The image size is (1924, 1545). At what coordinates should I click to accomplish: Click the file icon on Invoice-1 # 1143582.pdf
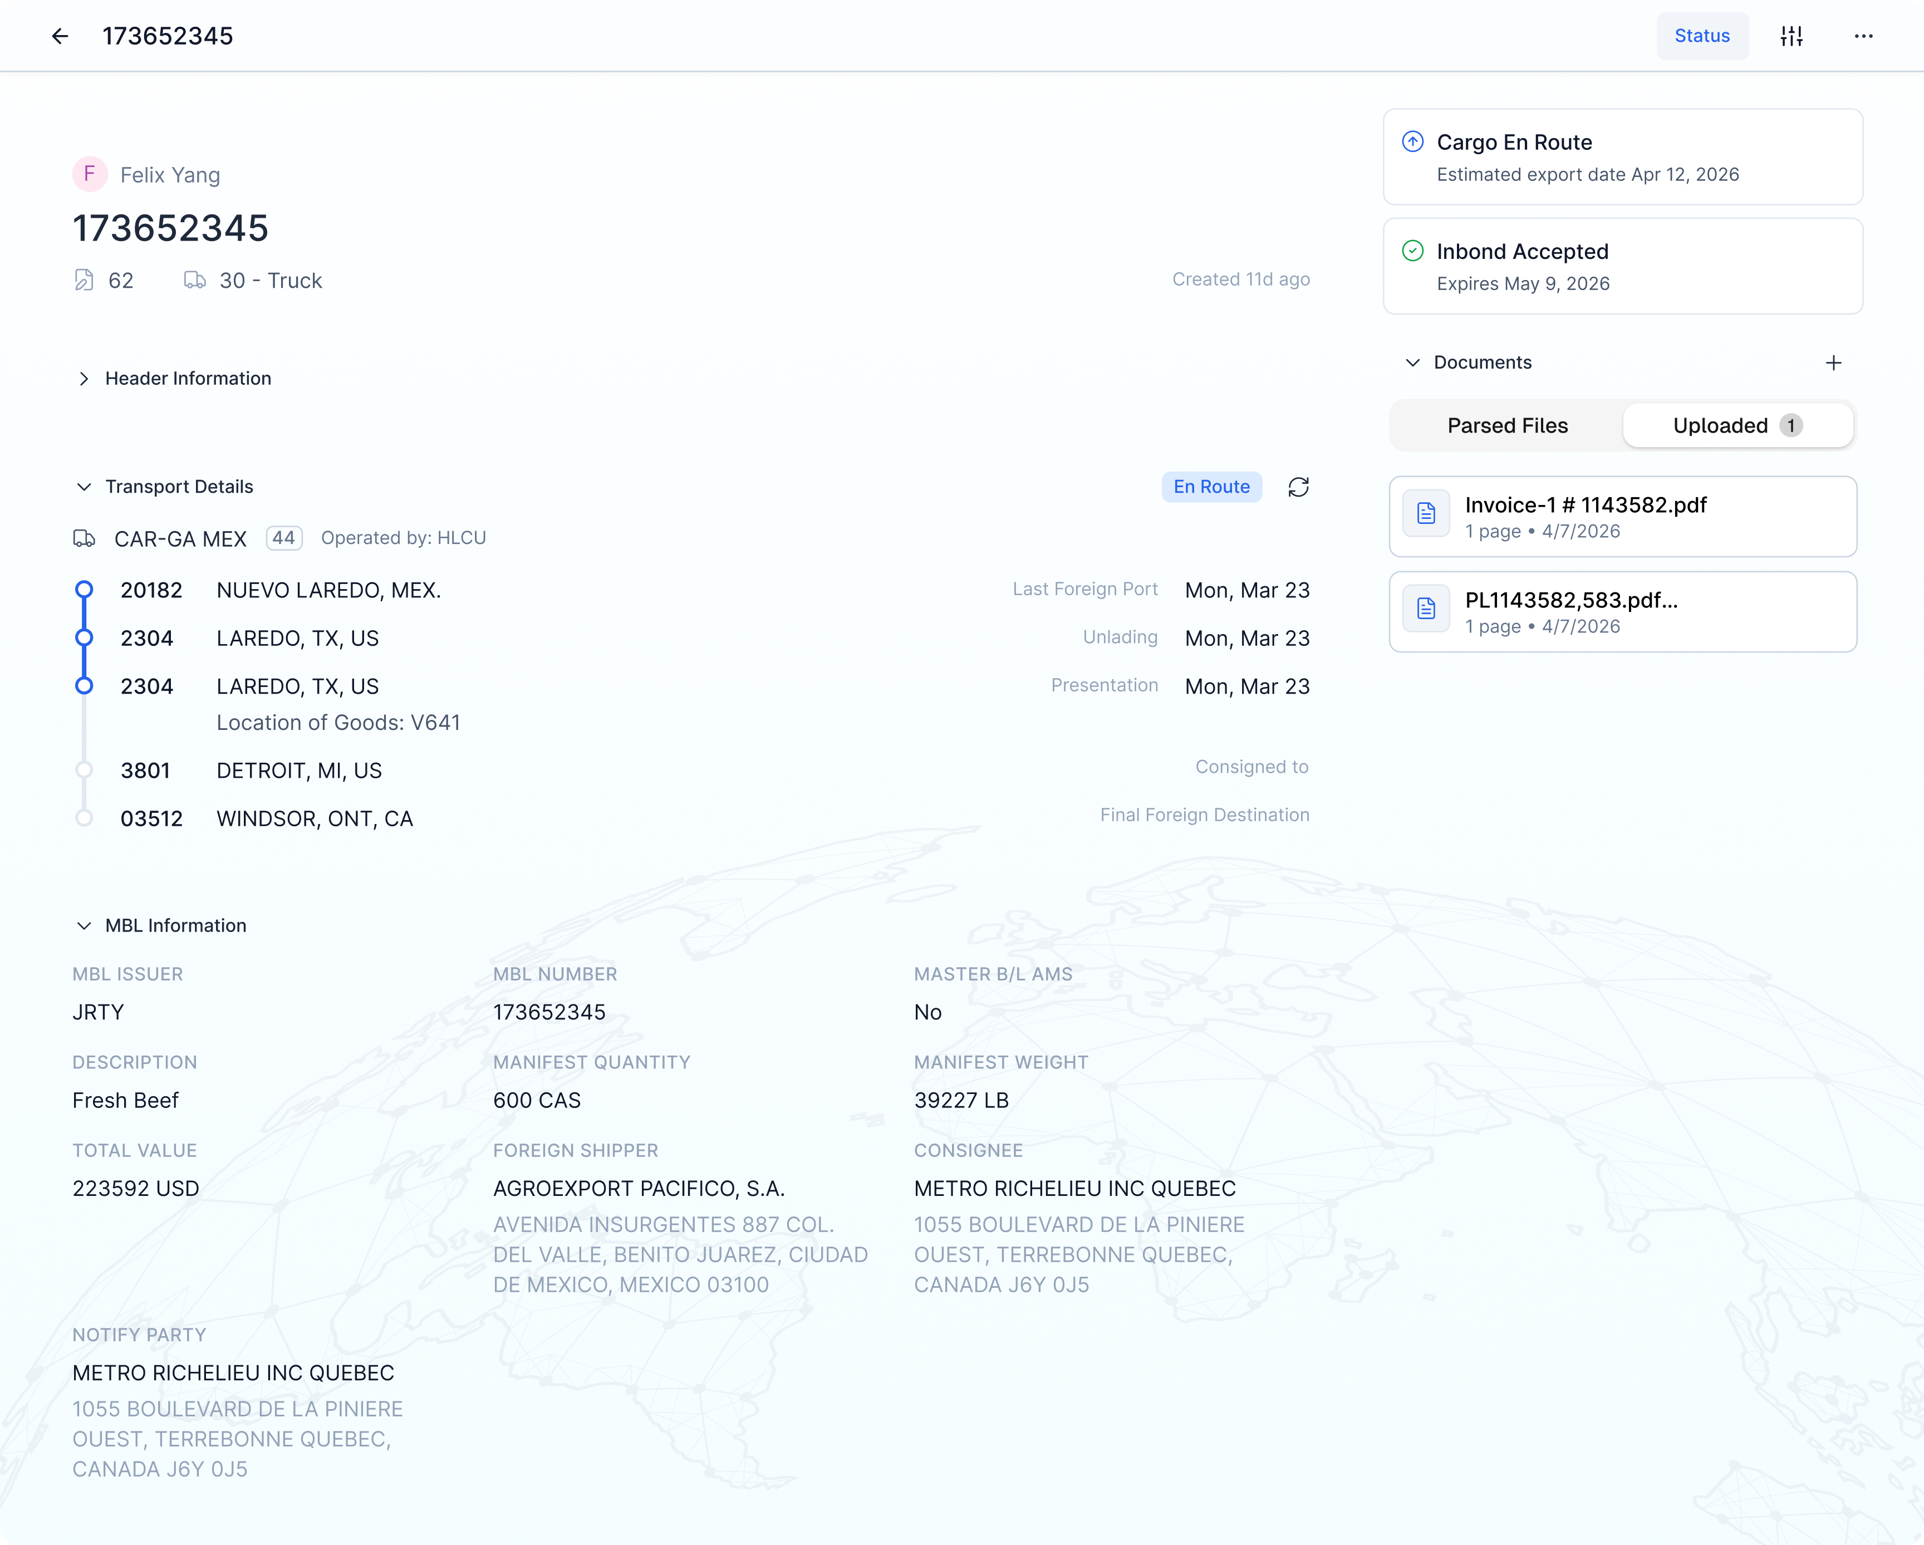tap(1425, 513)
